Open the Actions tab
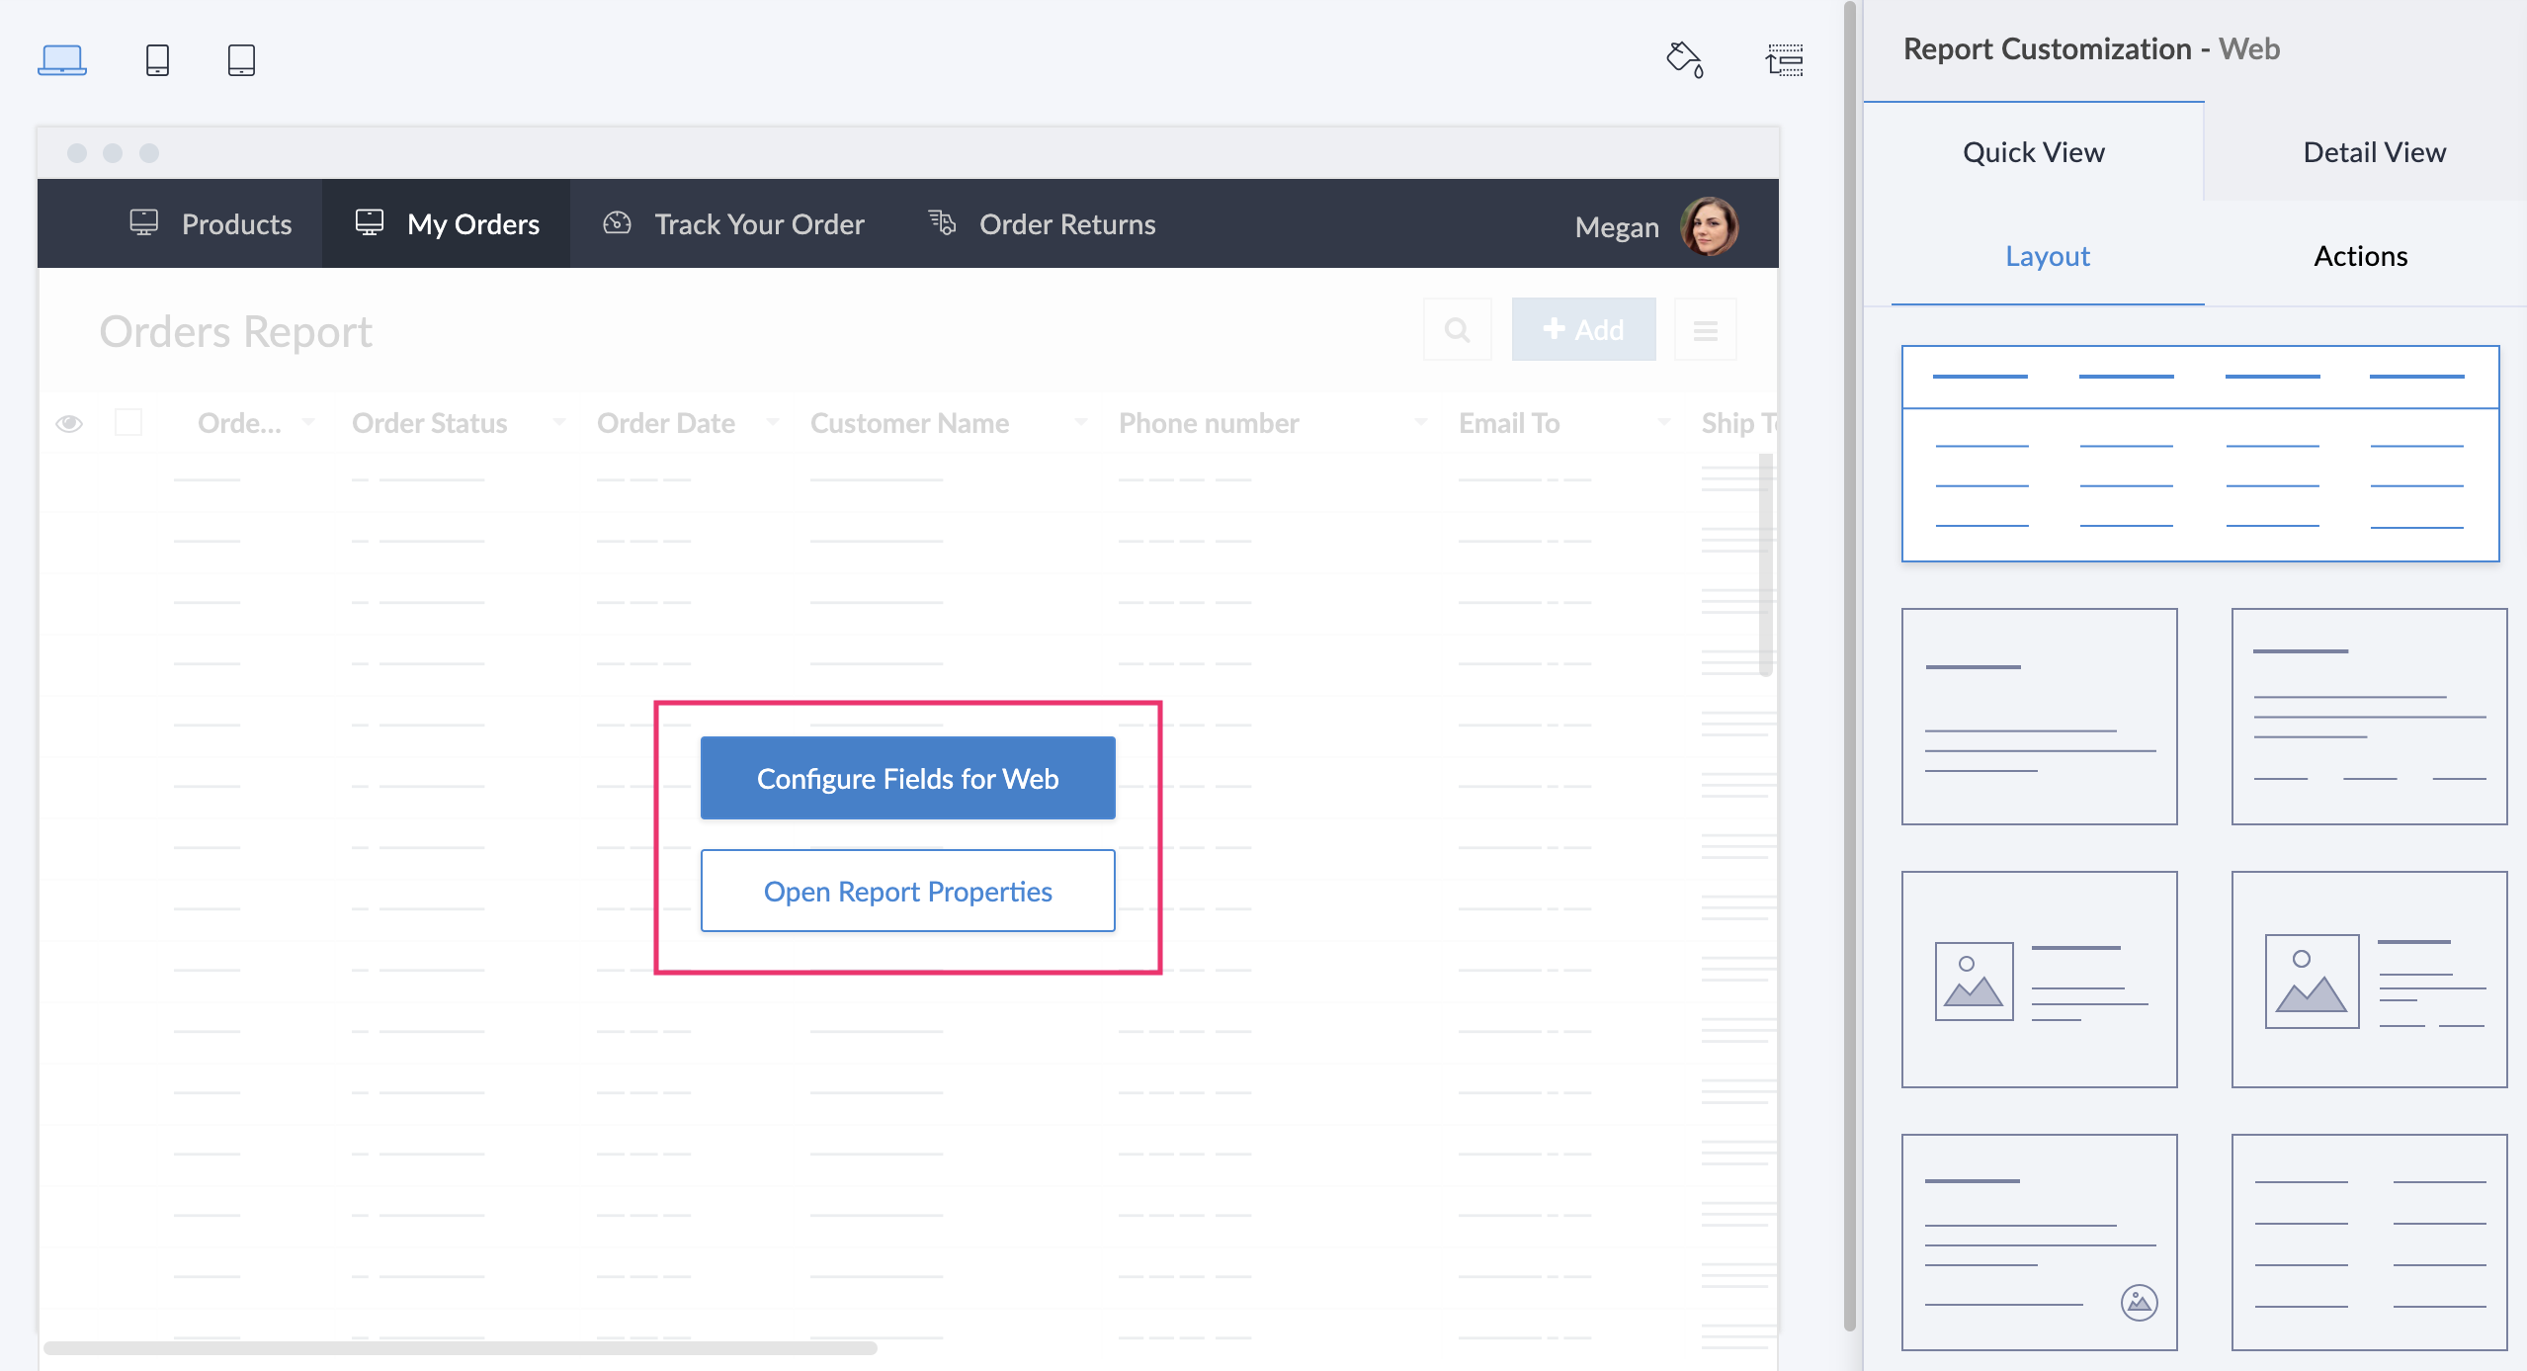Viewport: 2527px width, 1371px height. [x=2360, y=256]
